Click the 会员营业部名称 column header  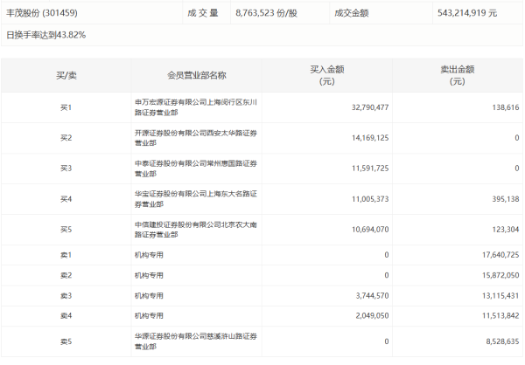pos(196,76)
